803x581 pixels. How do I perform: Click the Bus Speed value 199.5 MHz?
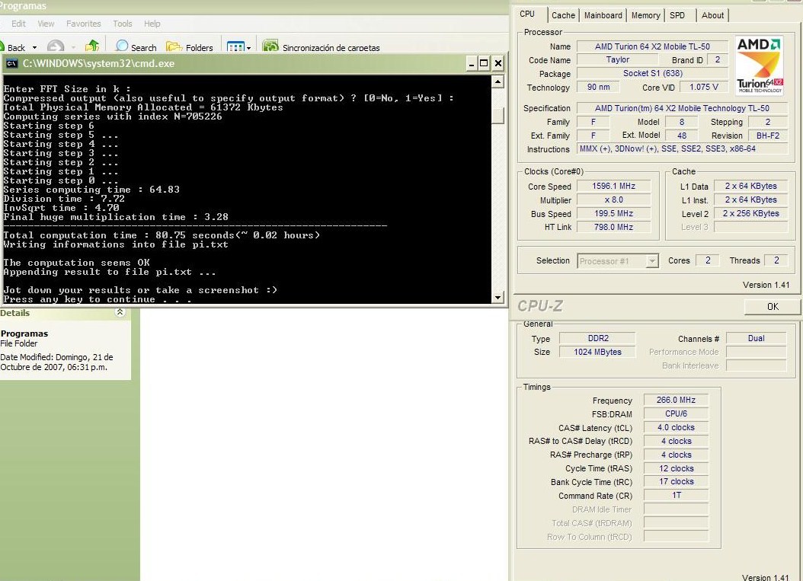pos(613,213)
